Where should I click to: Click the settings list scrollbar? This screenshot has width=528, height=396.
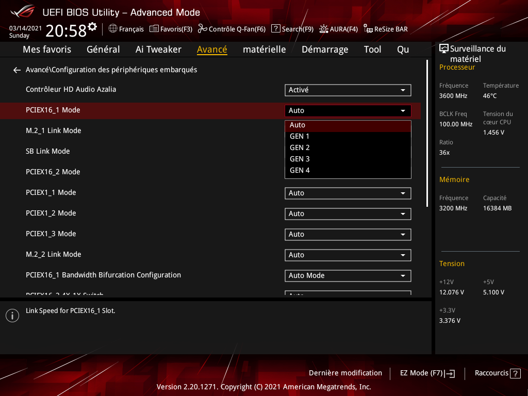tap(427, 134)
